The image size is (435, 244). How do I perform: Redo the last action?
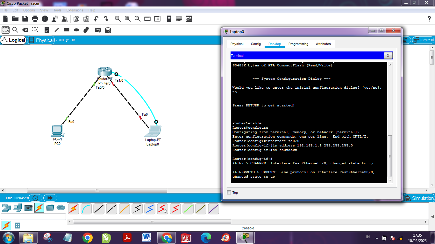(x=106, y=19)
